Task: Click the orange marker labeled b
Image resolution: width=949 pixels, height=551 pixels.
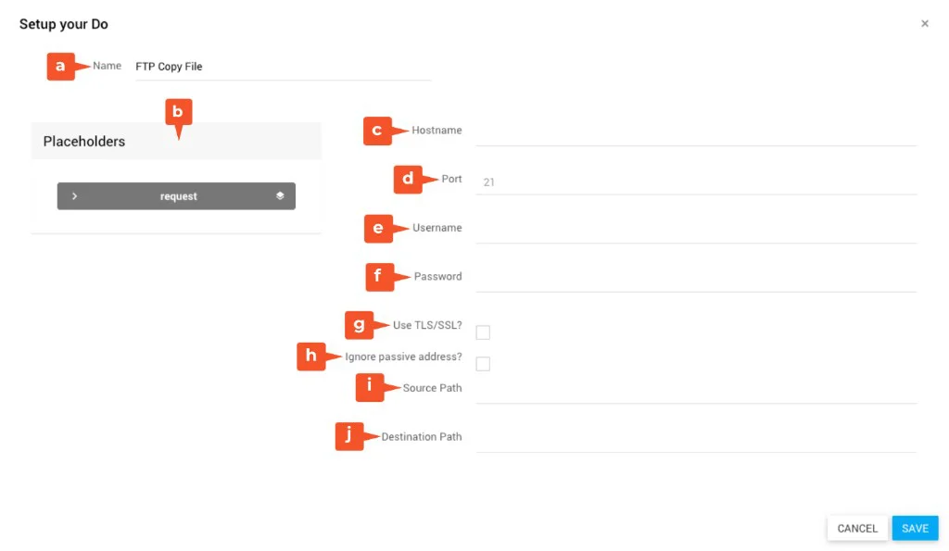Action: [x=179, y=113]
